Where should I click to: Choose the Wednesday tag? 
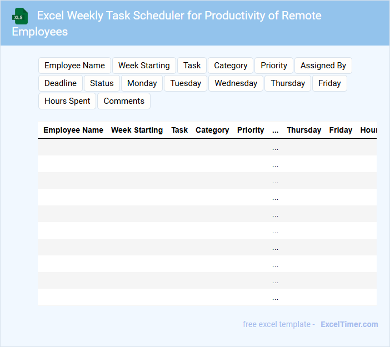point(236,83)
